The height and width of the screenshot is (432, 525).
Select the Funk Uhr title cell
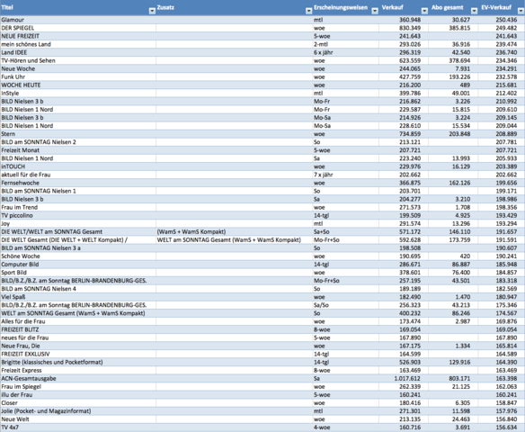(x=78, y=76)
